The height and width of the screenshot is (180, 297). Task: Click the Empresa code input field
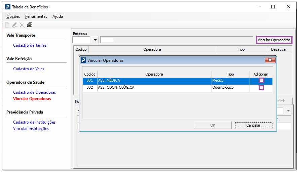[81, 40]
